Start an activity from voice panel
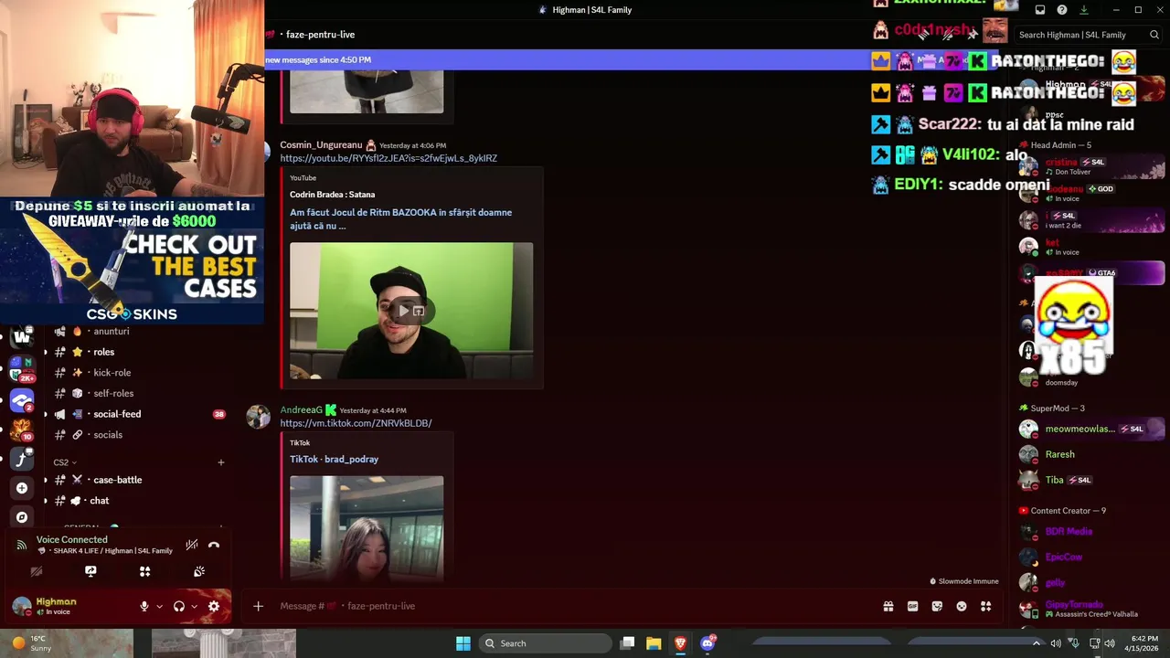 tap(144, 571)
